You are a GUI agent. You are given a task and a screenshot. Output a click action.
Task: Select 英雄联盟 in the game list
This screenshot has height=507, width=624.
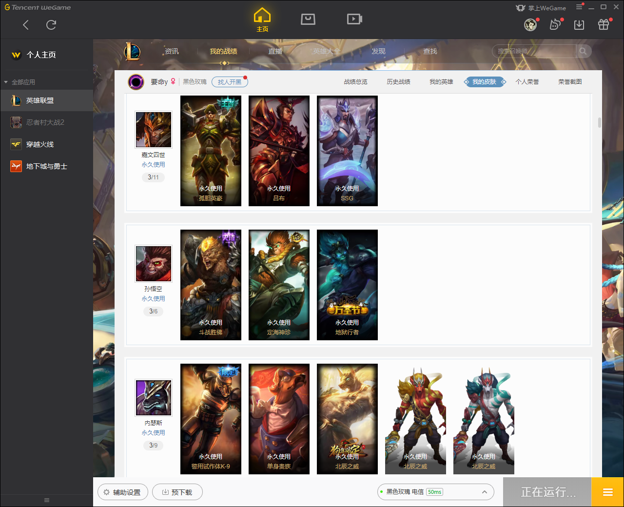point(46,100)
